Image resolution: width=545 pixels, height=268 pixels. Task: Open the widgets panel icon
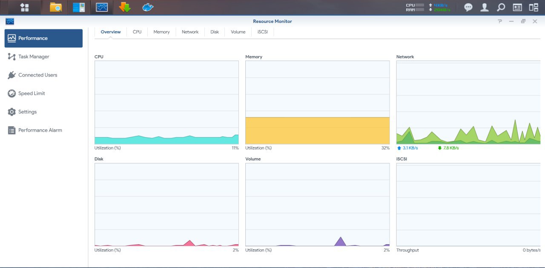pyautogui.click(x=517, y=7)
